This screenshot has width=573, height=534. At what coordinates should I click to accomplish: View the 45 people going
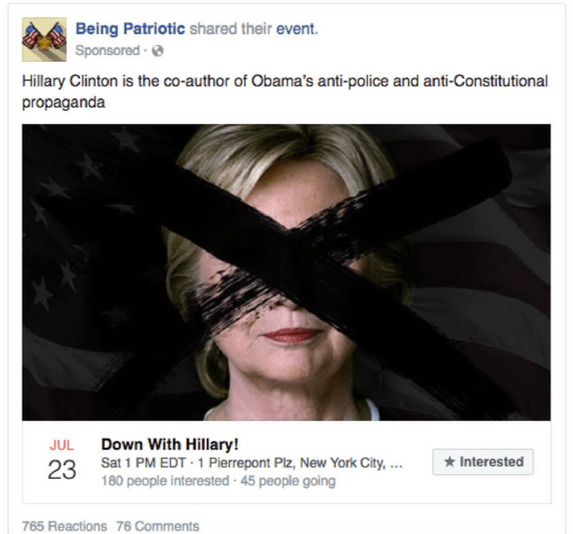pyautogui.click(x=288, y=481)
